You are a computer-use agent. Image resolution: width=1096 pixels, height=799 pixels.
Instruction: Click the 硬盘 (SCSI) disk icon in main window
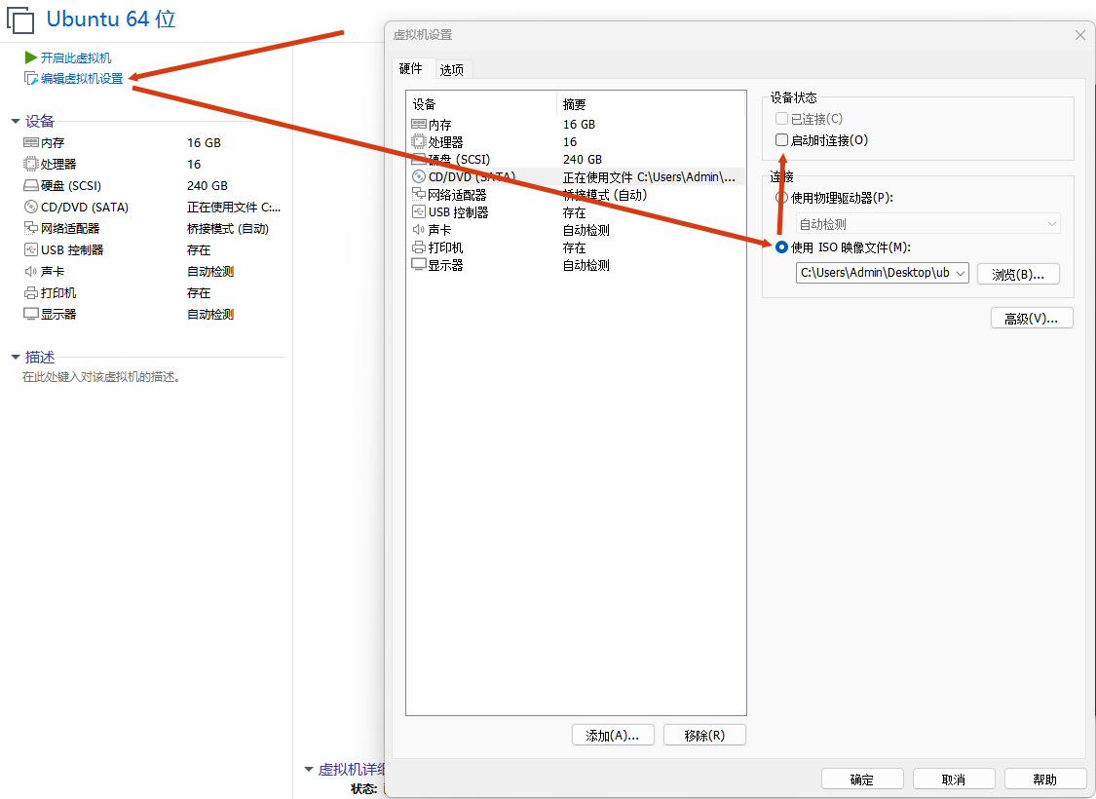click(31, 186)
